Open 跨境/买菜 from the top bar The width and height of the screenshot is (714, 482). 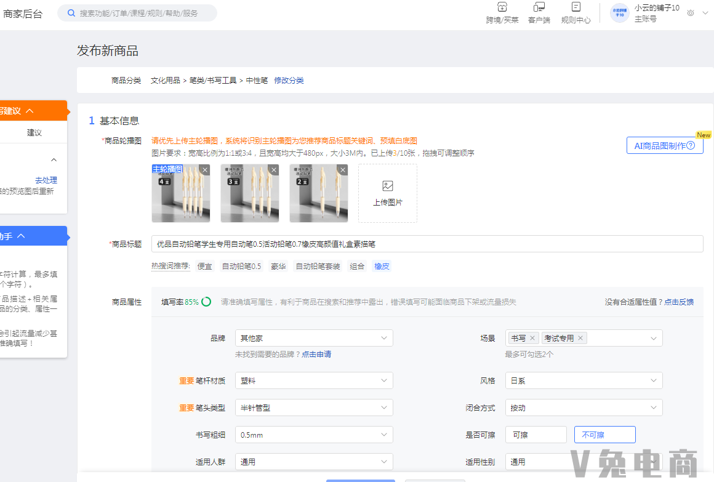coord(502,14)
